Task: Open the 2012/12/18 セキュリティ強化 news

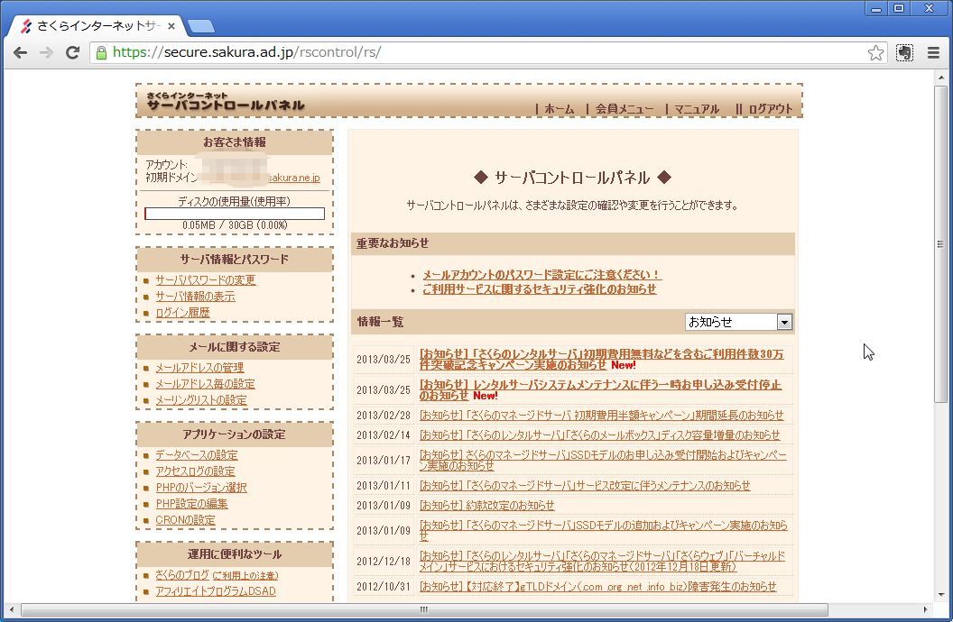Action: tap(602, 562)
